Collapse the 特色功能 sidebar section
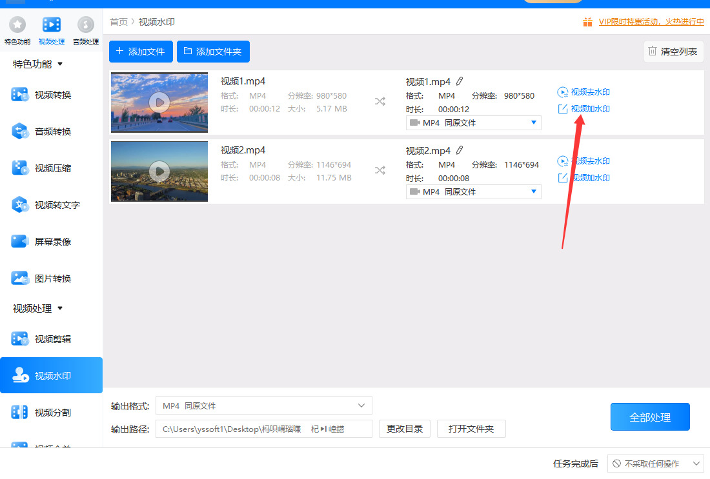 37,64
